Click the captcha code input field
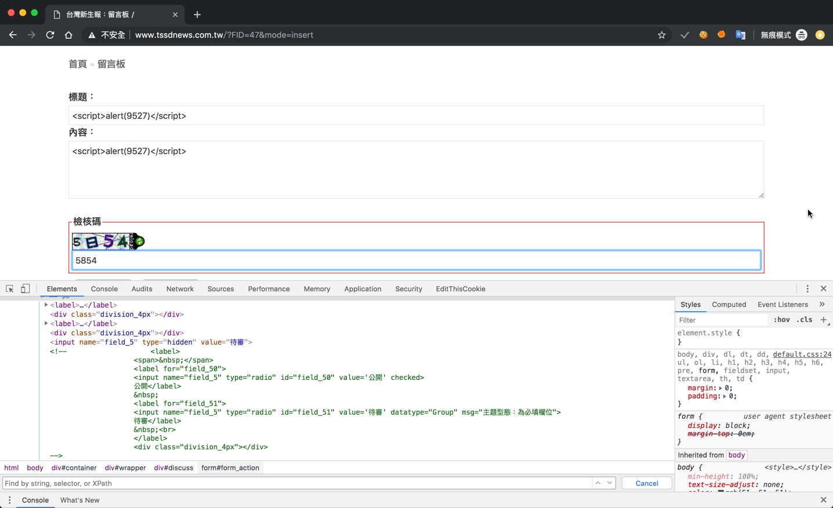 pos(416,261)
